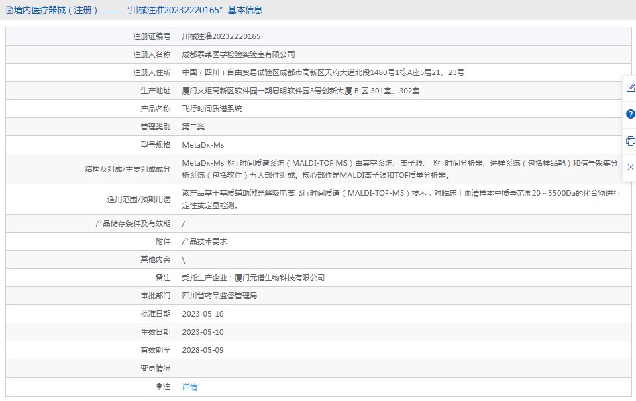Click the 管理类别 label
The image size is (636, 401).
pos(156,127)
